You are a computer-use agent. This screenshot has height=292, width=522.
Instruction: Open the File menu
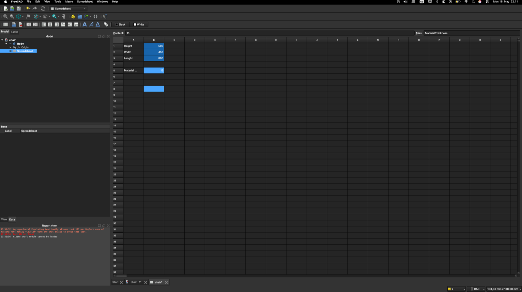[x=29, y=2]
